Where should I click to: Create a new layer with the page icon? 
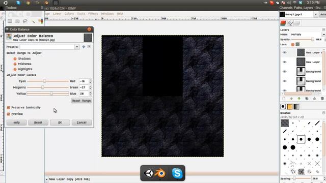(x=284, y=99)
